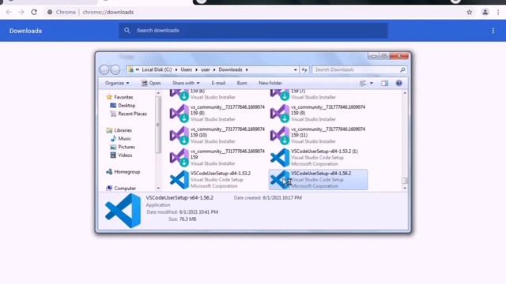Image resolution: width=506 pixels, height=284 pixels.
Task: Click file list scroll down arrow
Action: click(x=405, y=188)
